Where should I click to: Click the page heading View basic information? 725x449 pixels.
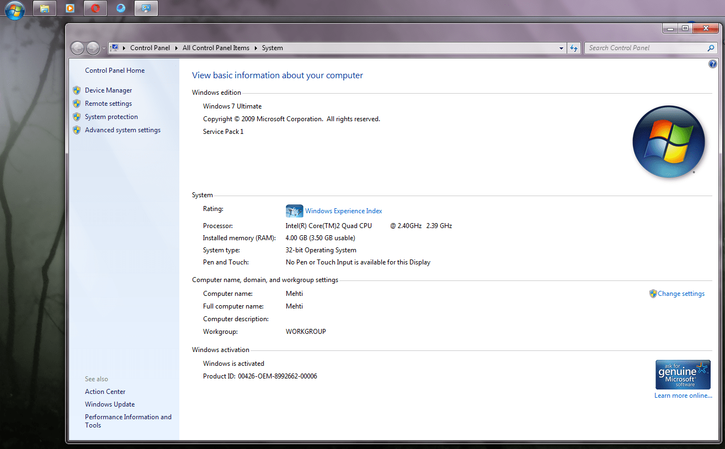[278, 75]
